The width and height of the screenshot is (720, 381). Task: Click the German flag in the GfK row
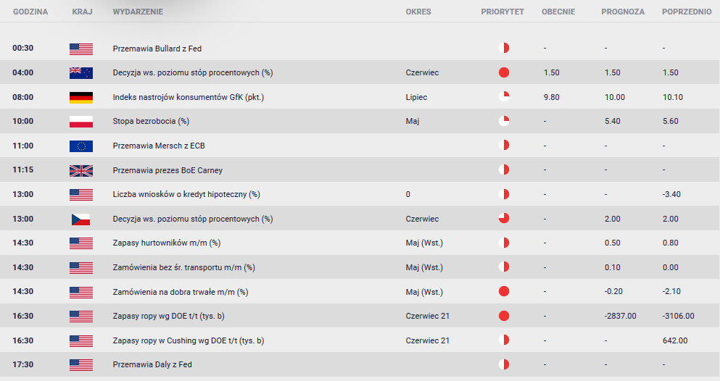(x=80, y=97)
